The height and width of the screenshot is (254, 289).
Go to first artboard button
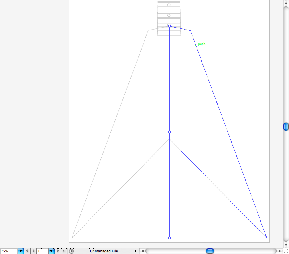[x=27, y=251]
